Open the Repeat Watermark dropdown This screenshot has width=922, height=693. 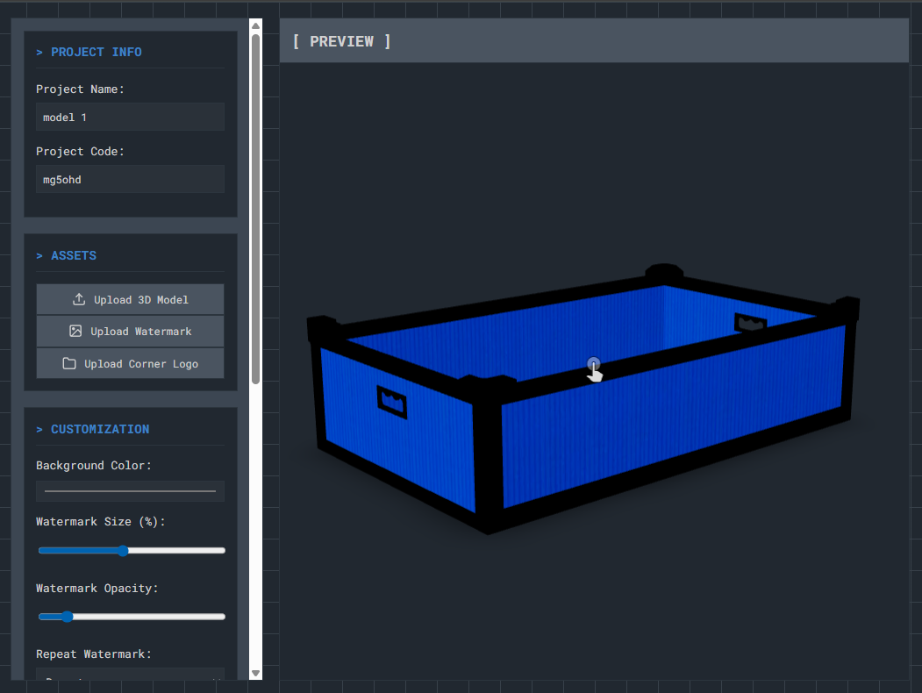130,680
